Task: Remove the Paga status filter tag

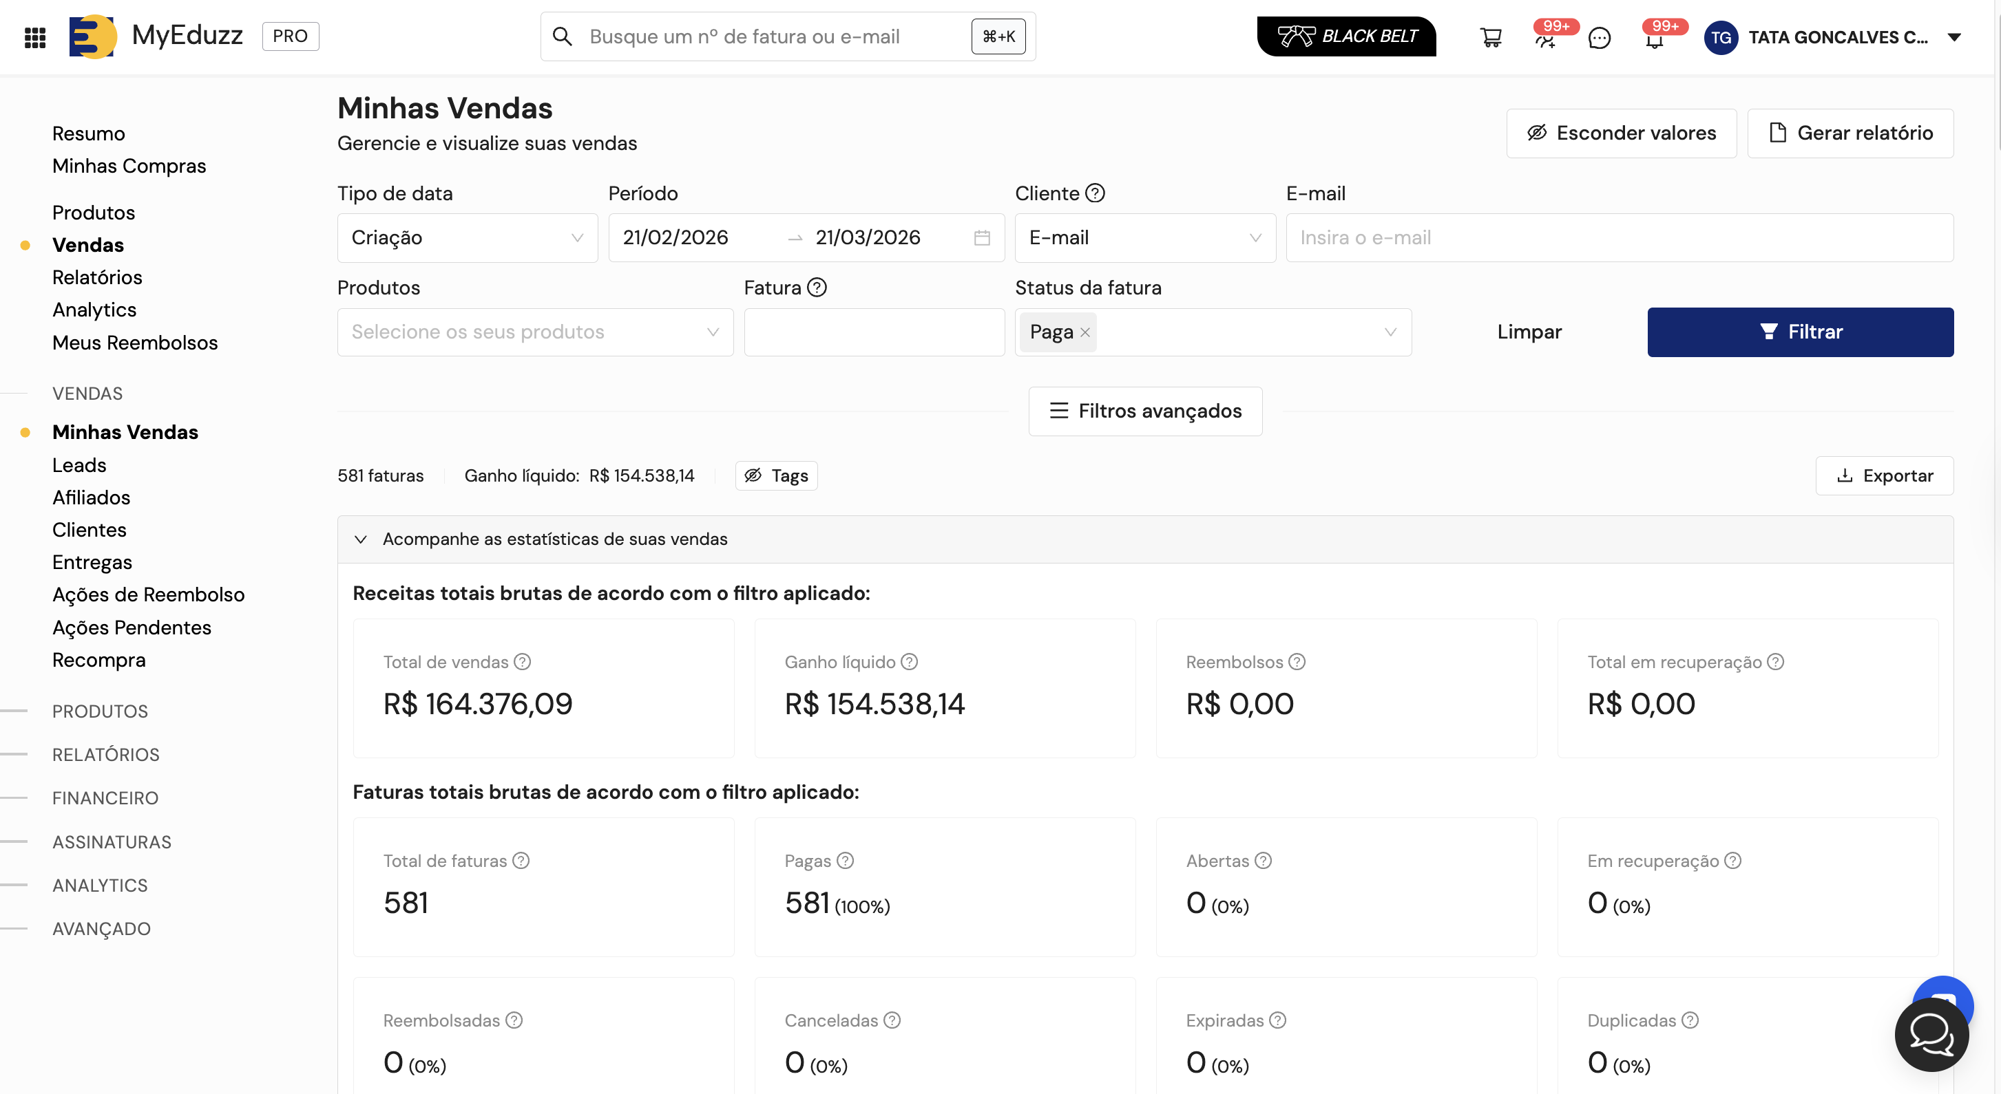Action: (x=1085, y=332)
